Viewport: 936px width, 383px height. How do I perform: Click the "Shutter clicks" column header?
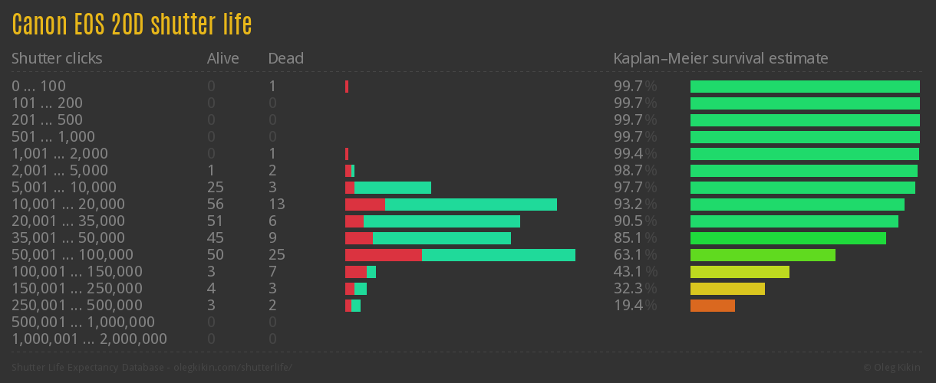pyautogui.click(x=57, y=58)
